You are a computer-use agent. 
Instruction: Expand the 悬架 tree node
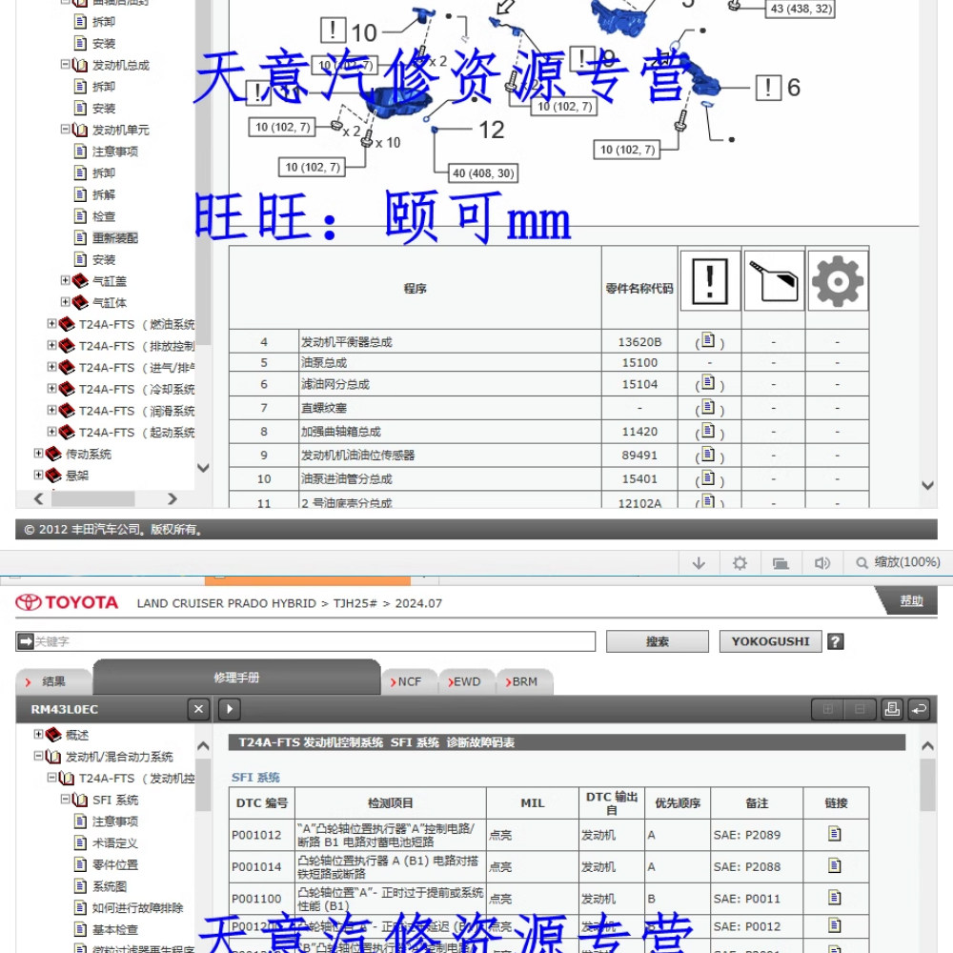point(38,474)
